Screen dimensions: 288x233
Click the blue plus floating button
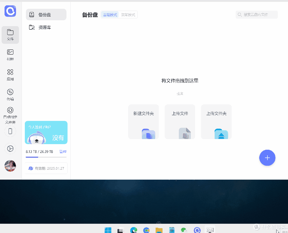click(x=267, y=158)
